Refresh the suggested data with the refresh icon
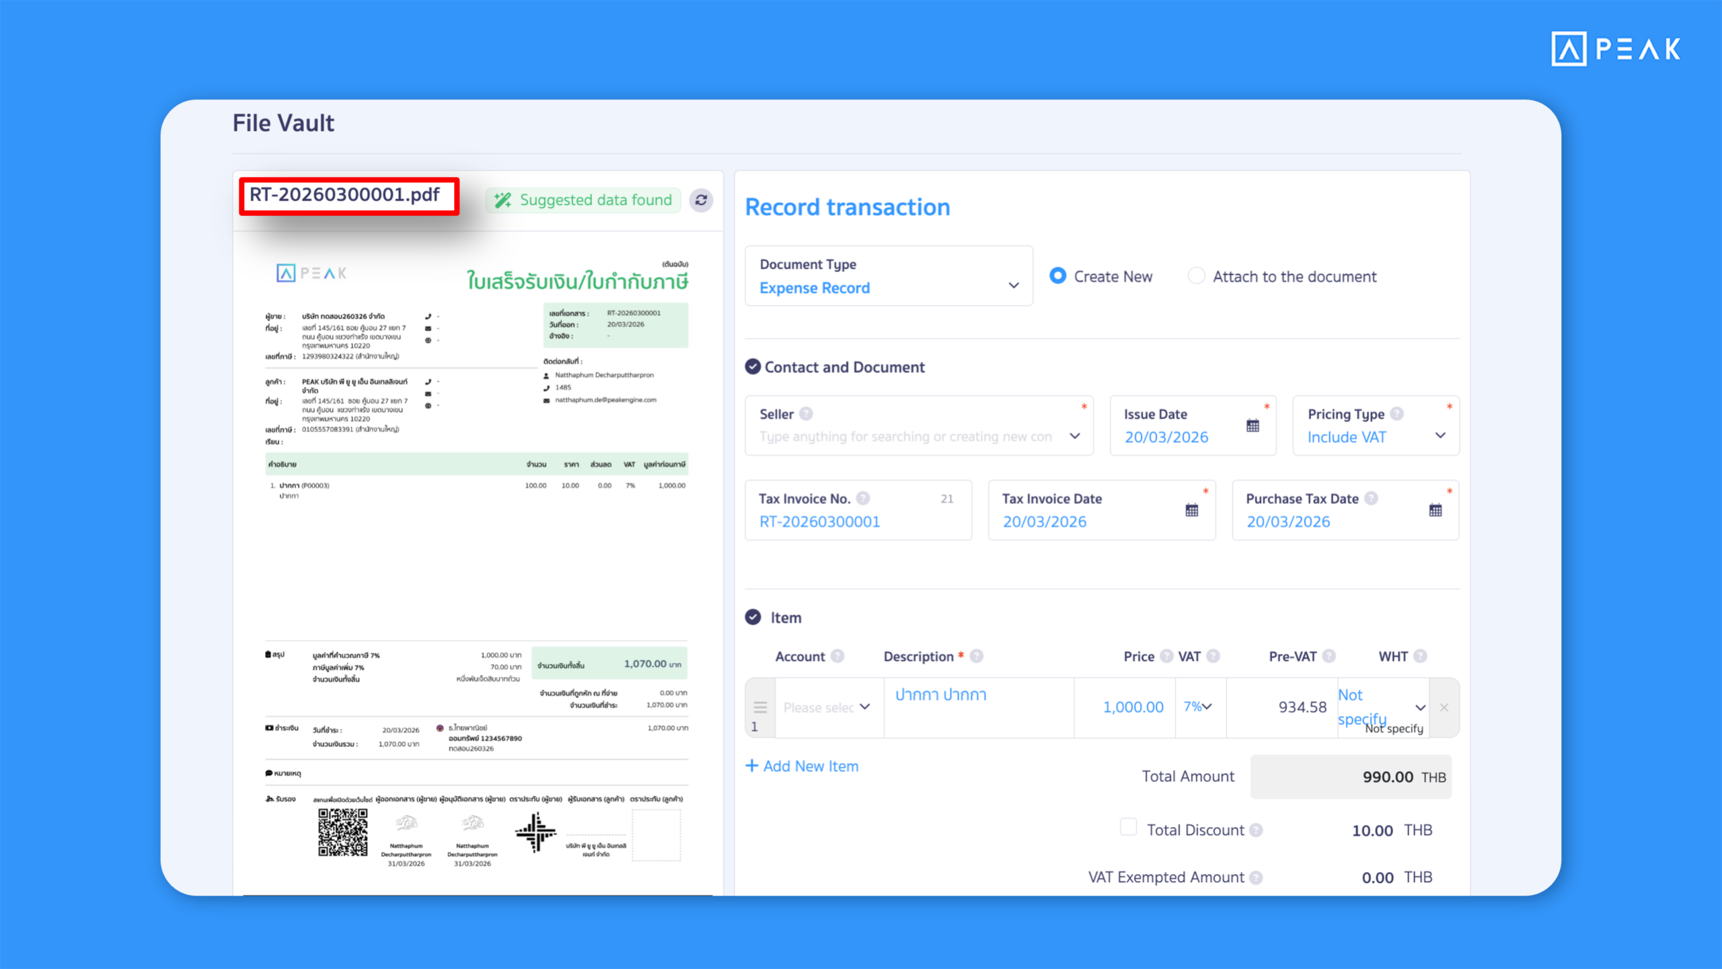Screen dimensions: 1722x969 tap(700, 201)
